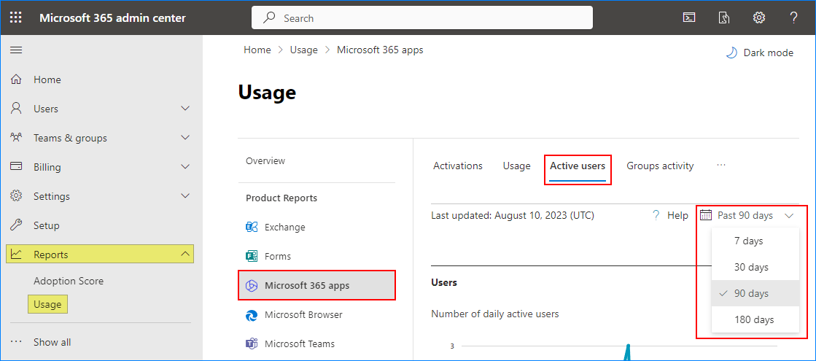Open the app launcher waffle icon
The image size is (816, 361).
tap(16, 18)
